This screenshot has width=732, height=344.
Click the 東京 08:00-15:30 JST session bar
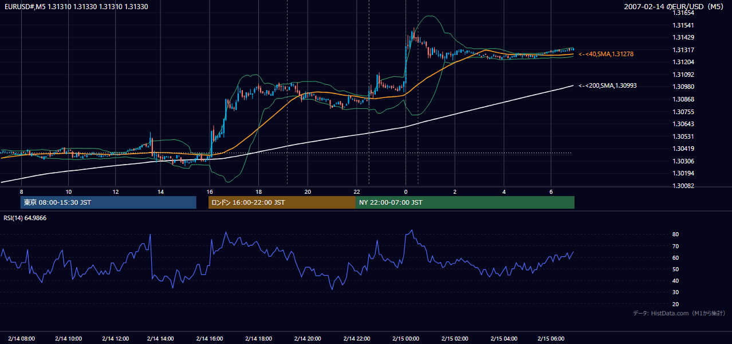click(109, 202)
